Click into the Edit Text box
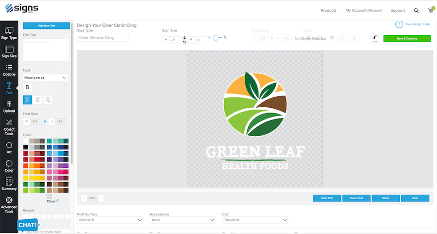Viewport: 437px width, 234px height. click(x=46, y=49)
